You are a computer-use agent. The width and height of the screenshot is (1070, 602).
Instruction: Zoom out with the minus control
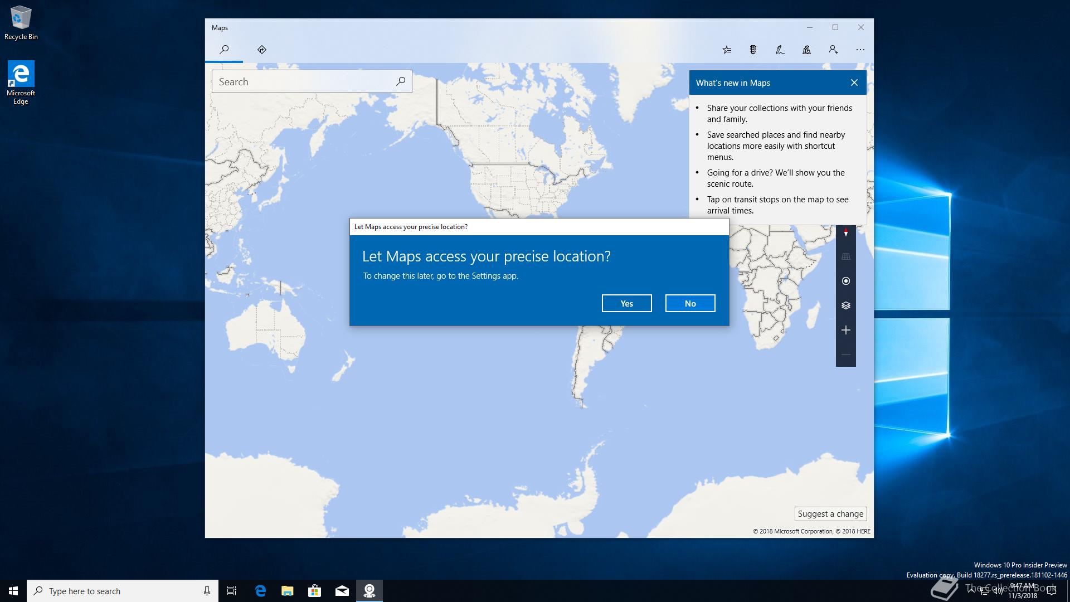pos(845,355)
